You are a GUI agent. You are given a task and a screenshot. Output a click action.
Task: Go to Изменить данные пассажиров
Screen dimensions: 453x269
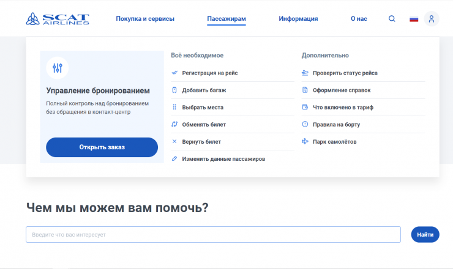tap(223, 159)
